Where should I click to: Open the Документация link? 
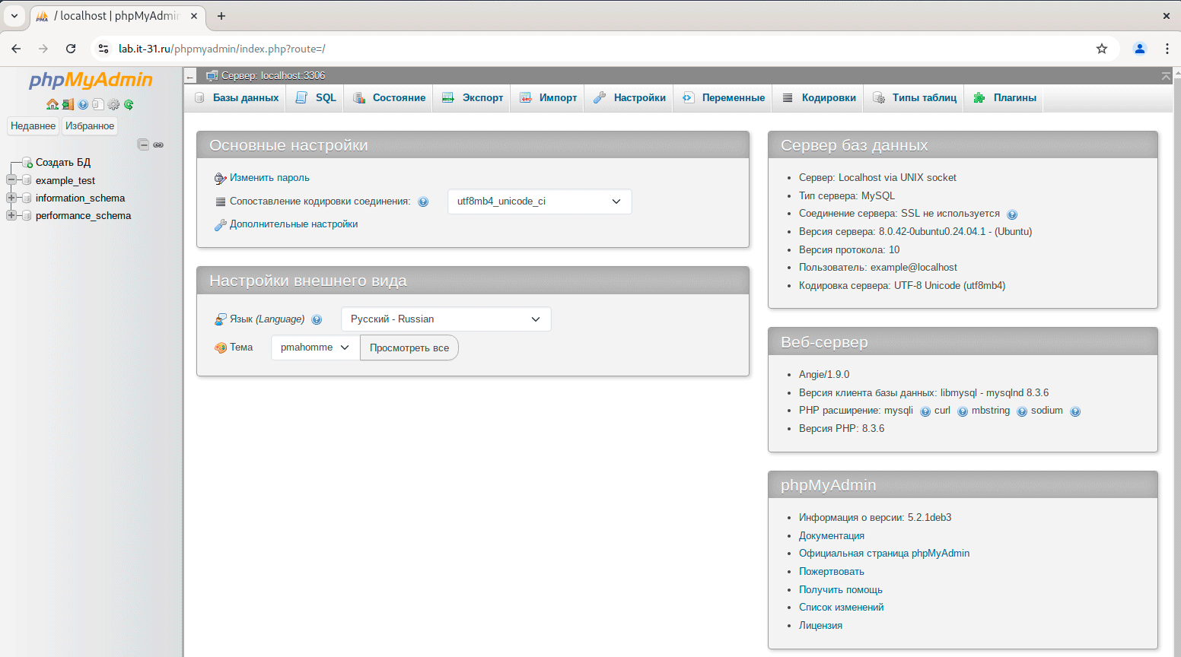[832, 535]
